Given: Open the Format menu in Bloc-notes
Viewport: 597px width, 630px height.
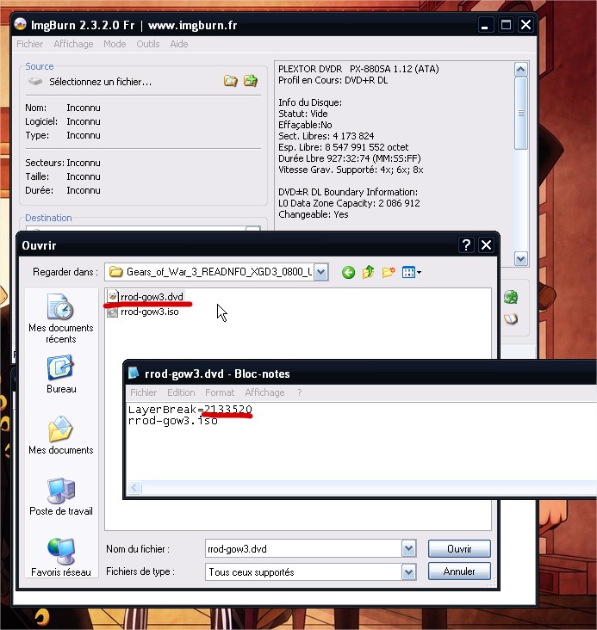Looking at the screenshot, I should (220, 392).
